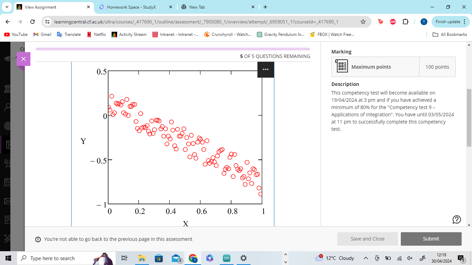Viewport: 472px width, 265px height.
Task: Open the assignment options ellipsis menu
Action: [265, 69]
